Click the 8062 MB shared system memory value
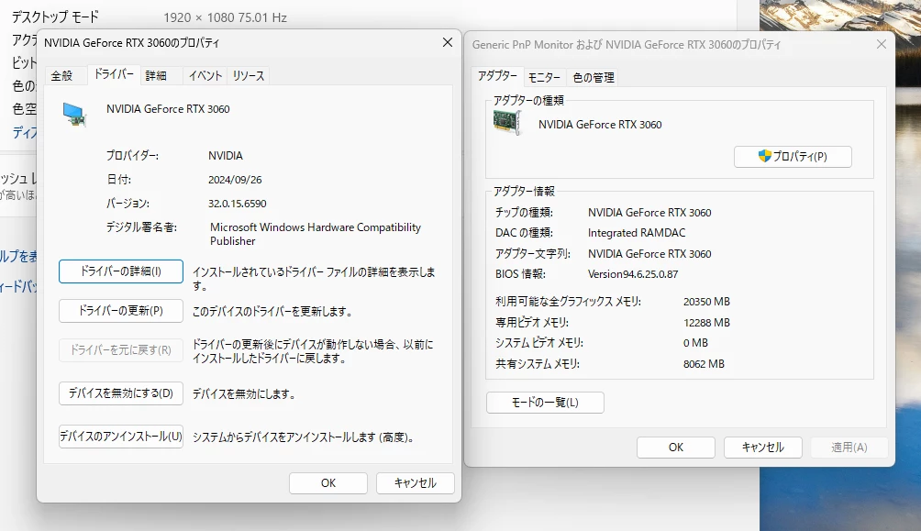This screenshot has height=531, width=921. (704, 364)
